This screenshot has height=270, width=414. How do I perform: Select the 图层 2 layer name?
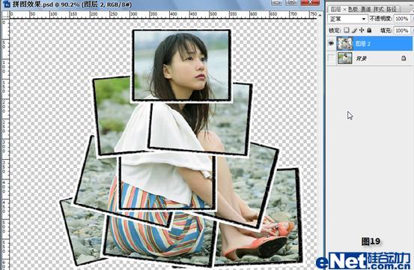363,44
